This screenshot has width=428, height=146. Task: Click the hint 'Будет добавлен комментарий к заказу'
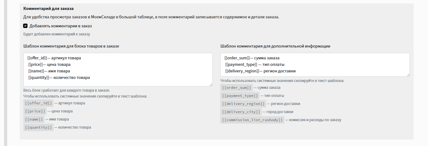[57, 34]
